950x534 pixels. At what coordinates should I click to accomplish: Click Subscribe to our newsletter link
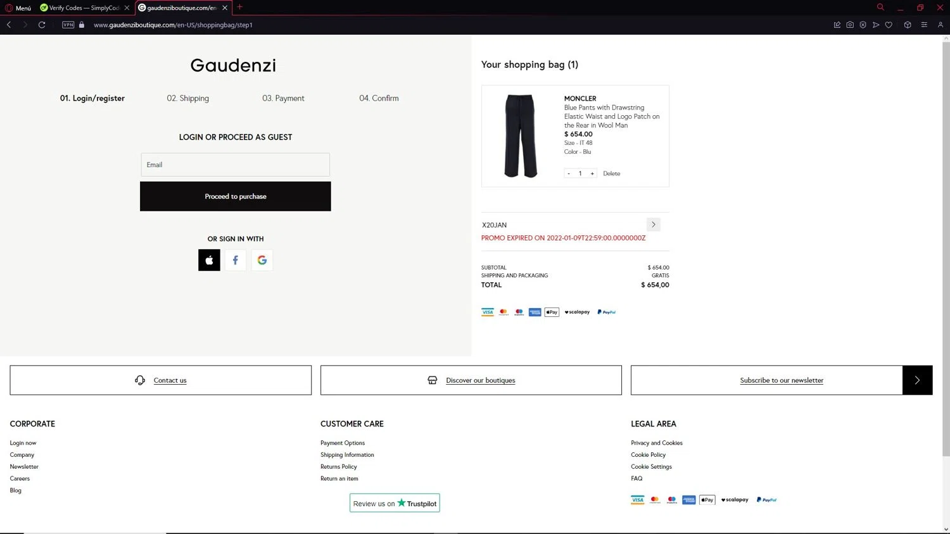[782, 380]
